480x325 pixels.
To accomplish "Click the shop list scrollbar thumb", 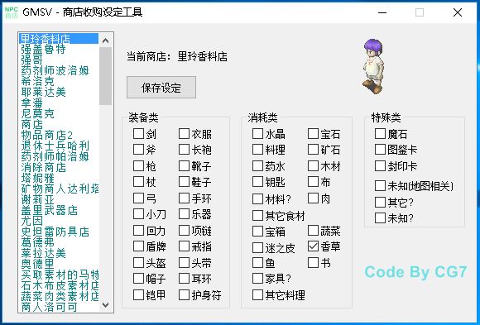I will 106,76.
